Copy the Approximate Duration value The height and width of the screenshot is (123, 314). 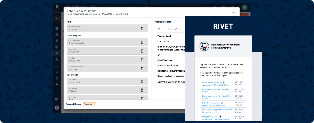142,68
